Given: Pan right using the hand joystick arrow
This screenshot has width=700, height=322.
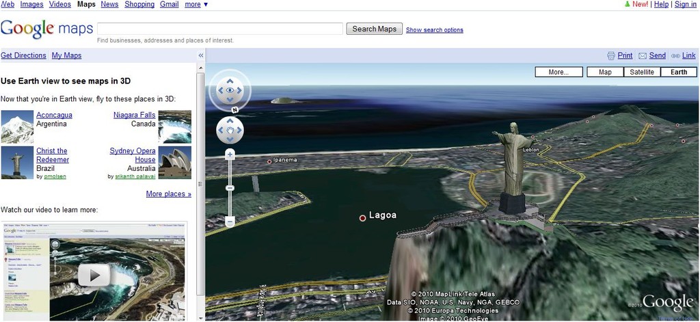Looking at the screenshot, I should click(240, 131).
